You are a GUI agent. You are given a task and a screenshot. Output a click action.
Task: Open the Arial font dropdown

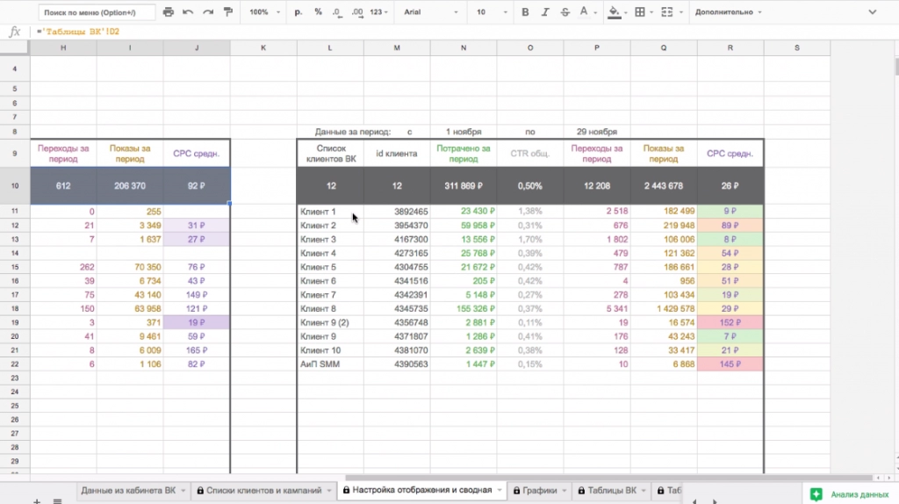tap(430, 12)
